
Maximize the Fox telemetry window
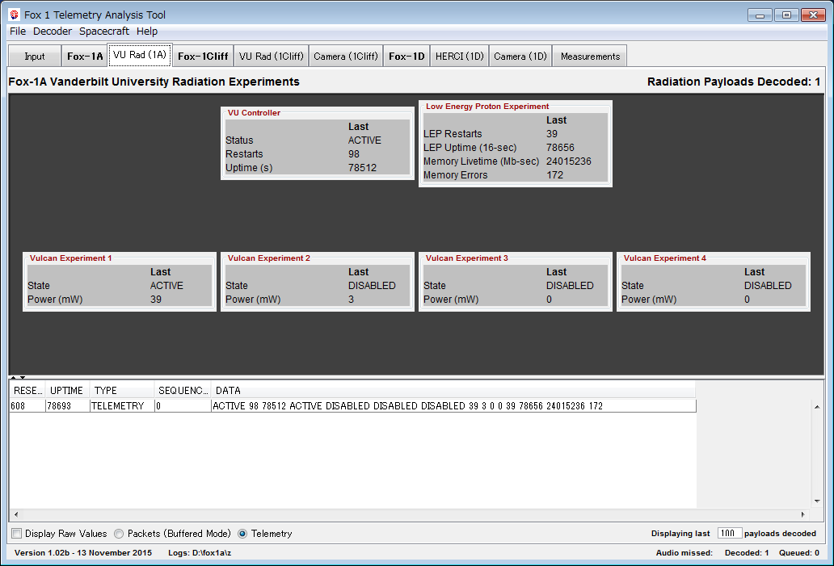[786, 15]
